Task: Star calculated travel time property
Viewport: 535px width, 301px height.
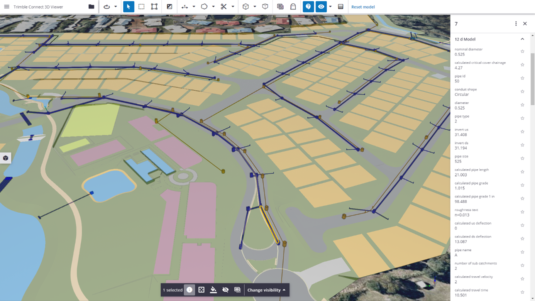Action: tap(522, 292)
